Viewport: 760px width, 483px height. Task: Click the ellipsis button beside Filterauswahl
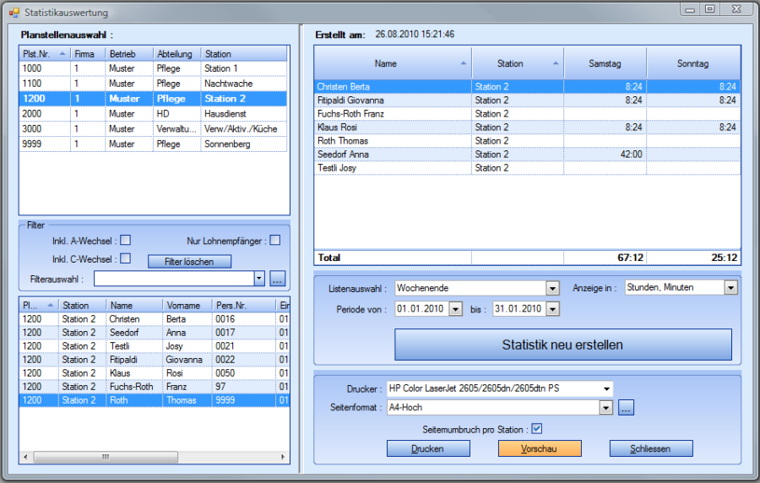[x=278, y=279]
